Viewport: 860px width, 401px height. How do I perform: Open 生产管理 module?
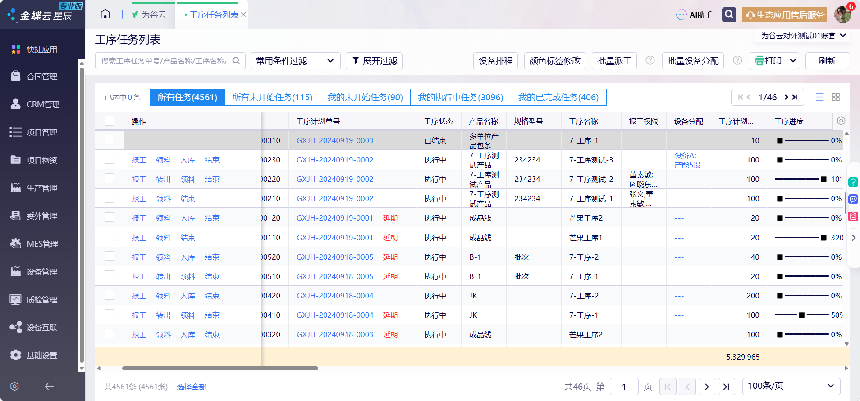[42, 188]
